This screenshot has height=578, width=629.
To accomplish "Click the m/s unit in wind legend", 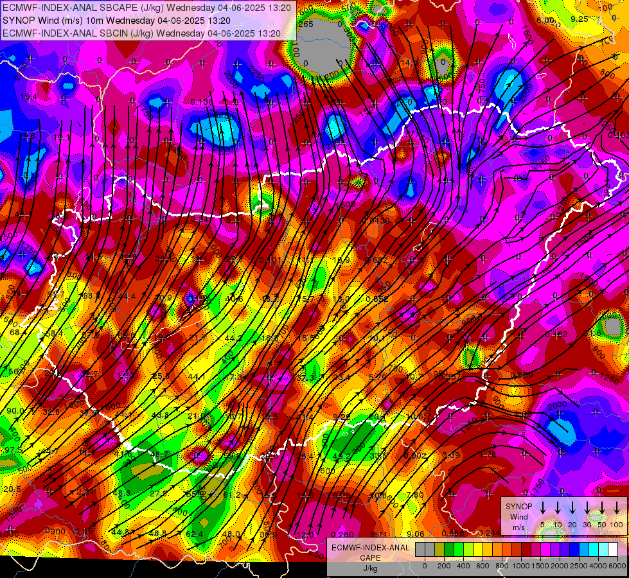I will pos(518,527).
